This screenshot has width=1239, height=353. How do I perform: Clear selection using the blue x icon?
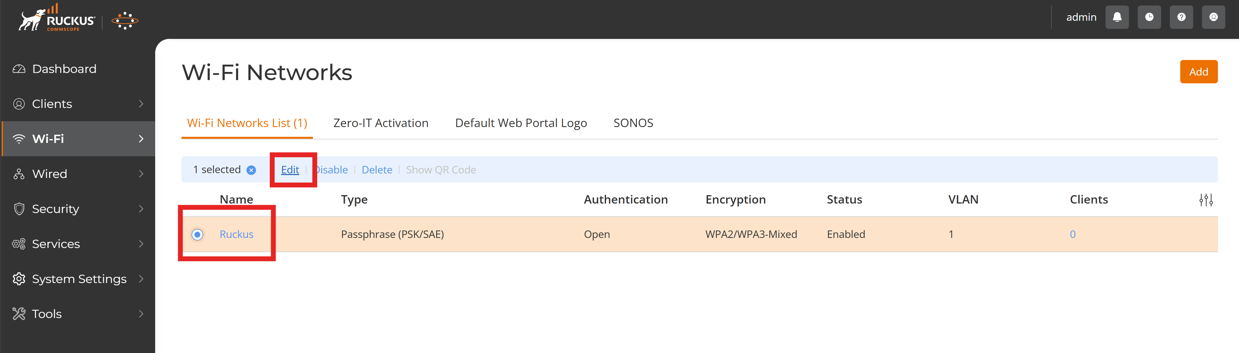pyautogui.click(x=251, y=170)
